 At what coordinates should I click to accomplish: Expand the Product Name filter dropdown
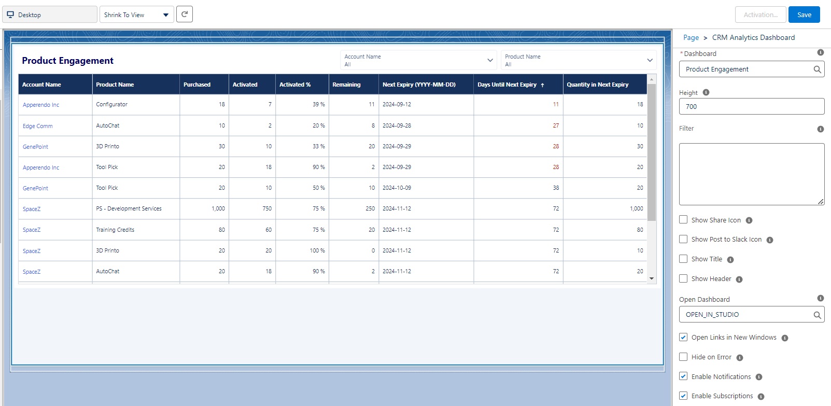579,60
